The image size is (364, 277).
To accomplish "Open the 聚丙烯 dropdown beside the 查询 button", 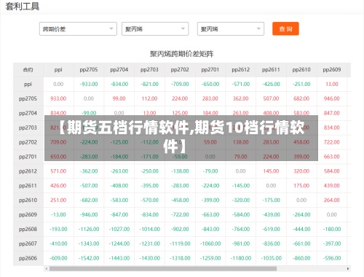I will coord(231,29).
